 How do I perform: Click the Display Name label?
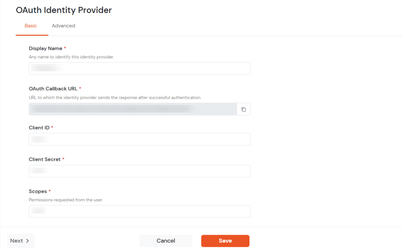[x=45, y=49]
